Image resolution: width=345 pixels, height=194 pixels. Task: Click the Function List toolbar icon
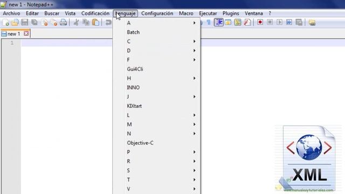[247, 23]
